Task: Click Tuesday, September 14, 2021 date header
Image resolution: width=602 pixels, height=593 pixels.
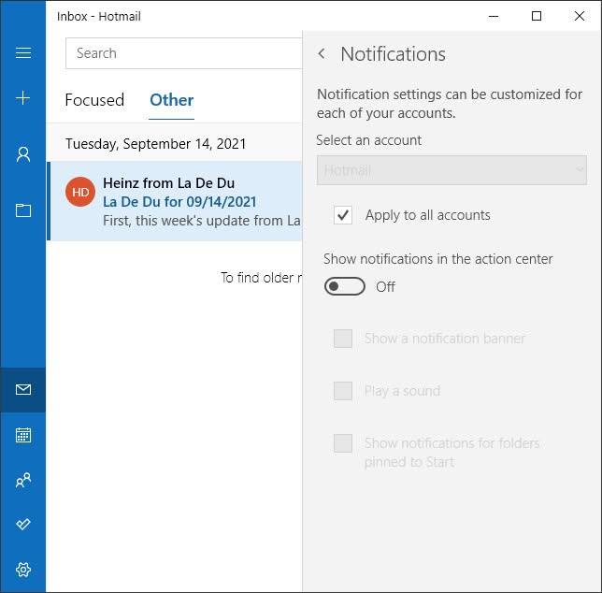Action: 155,144
